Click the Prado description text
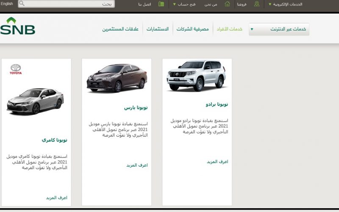Image resolution: width=339 pixels, height=212 pixels. (199, 126)
